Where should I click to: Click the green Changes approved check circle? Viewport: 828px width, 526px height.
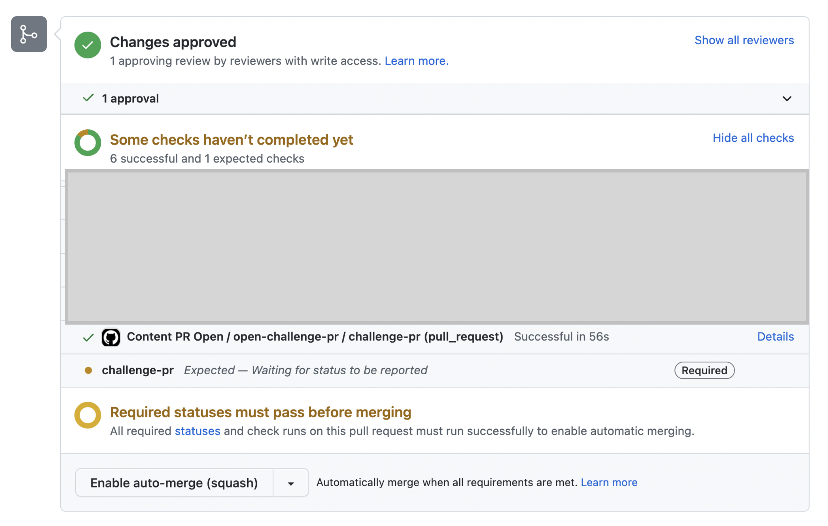87,45
